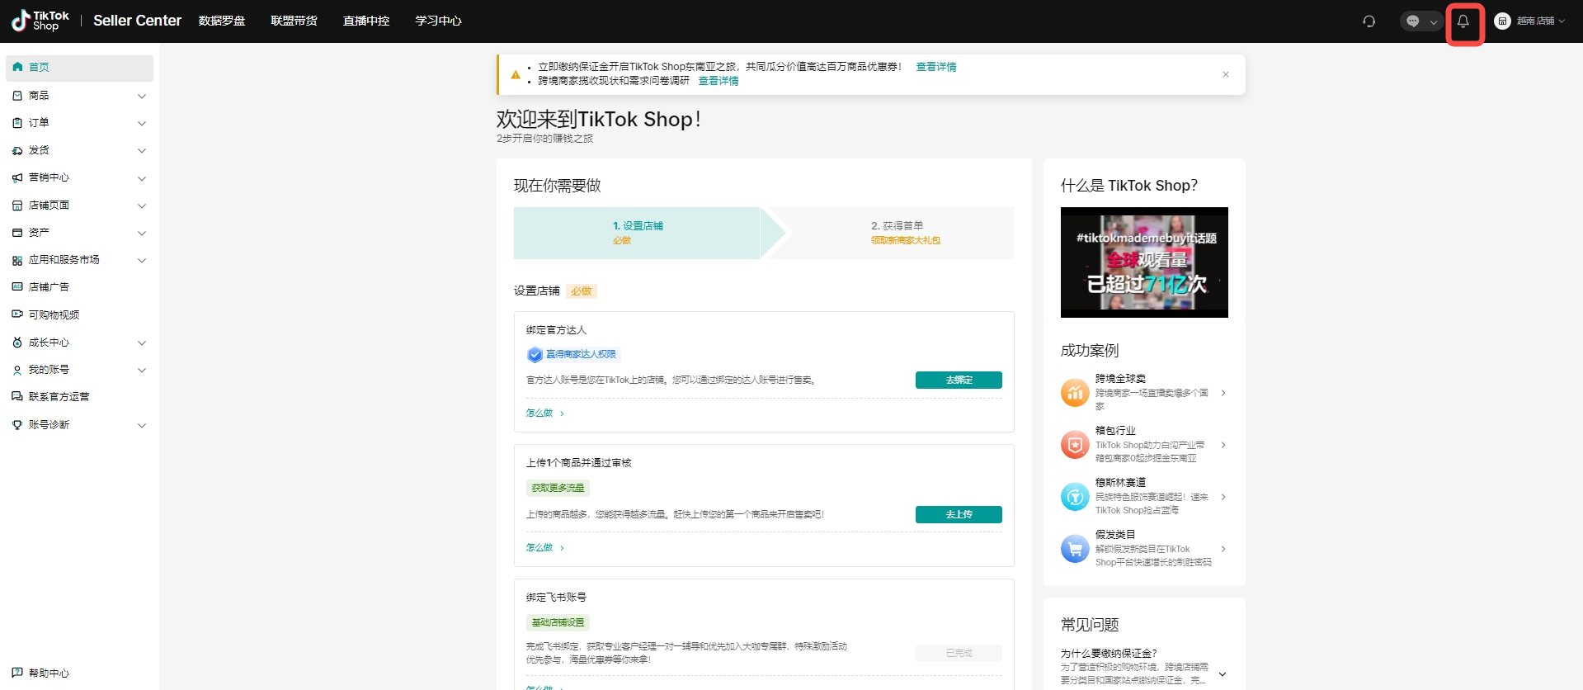
Task: Dismiss the yellow warning banner
Action: (x=1225, y=74)
